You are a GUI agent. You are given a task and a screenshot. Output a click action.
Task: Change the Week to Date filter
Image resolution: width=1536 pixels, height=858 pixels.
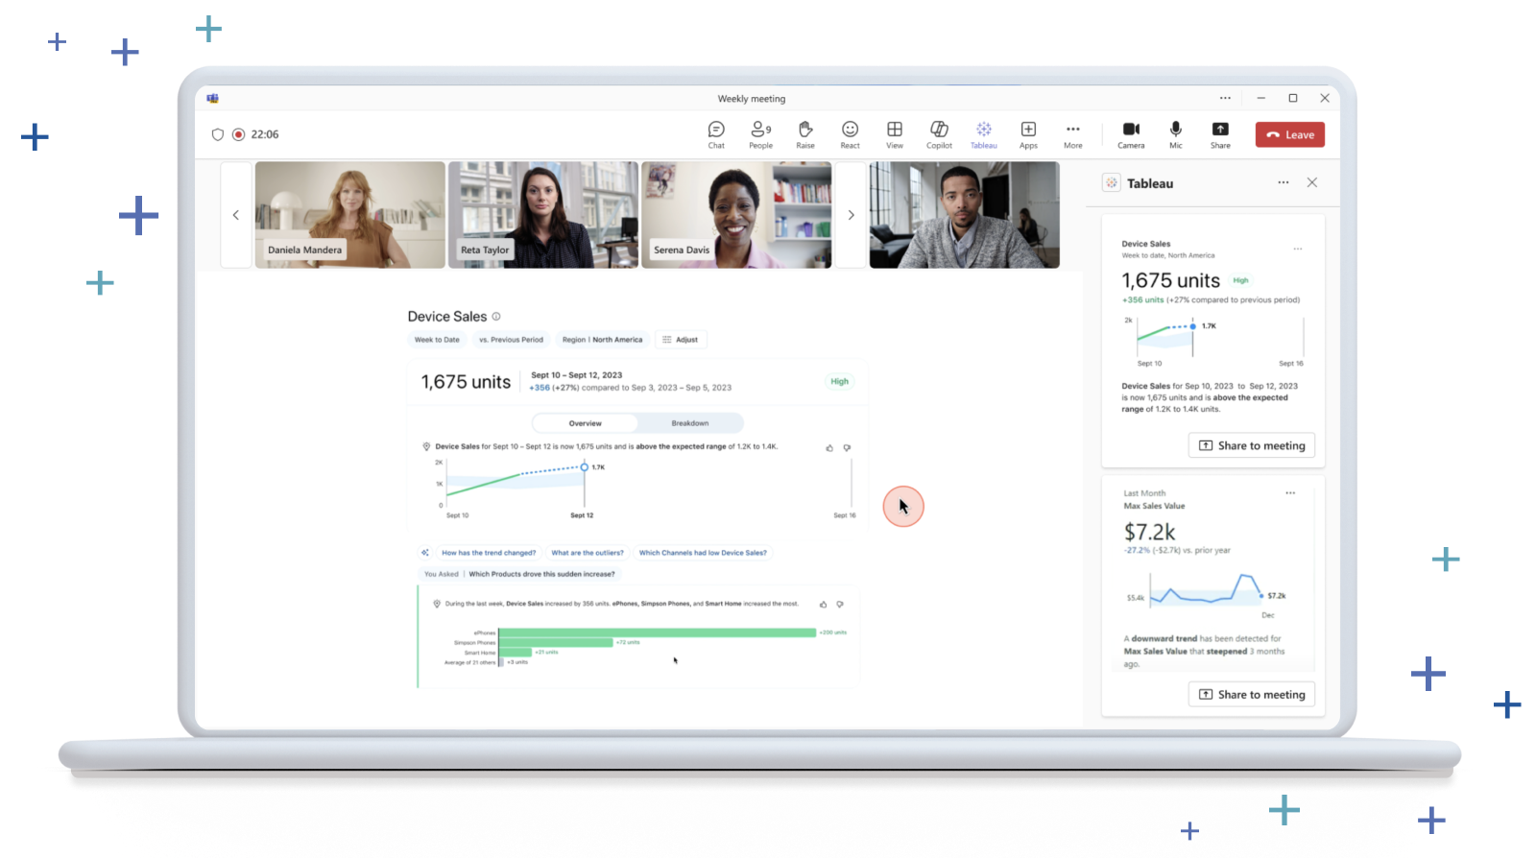pos(437,340)
